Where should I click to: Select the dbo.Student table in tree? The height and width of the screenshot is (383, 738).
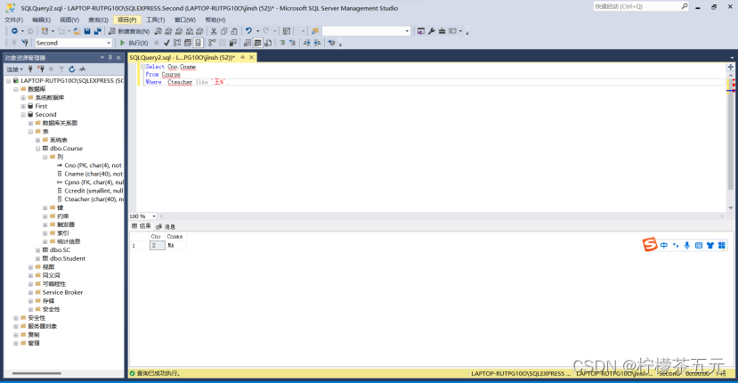pyautogui.click(x=68, y=258)
